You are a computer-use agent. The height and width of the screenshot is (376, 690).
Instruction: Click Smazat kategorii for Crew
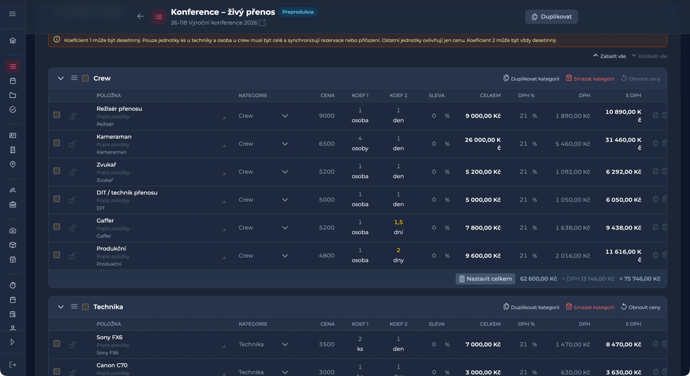590,79
